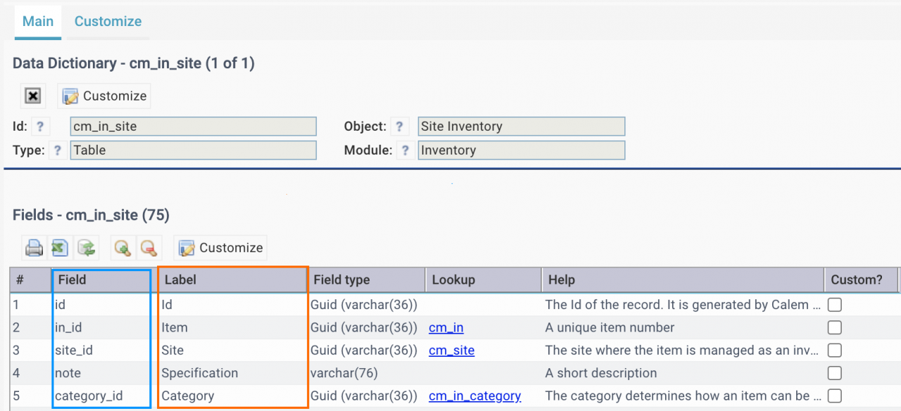Viewport: 901px width, 411px height.
Task: Click Customize button in Fields toolbar
Action: [220, 248]
